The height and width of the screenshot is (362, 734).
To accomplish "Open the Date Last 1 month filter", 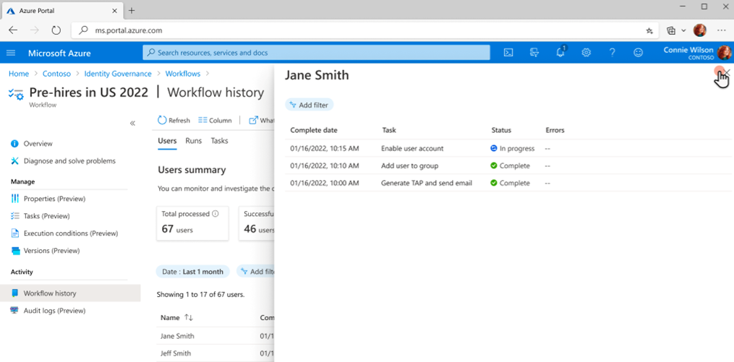I will (192, 272).
